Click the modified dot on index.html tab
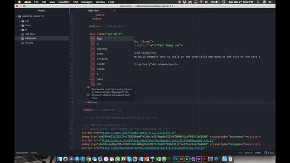Viewport: 290px width, 163px height. coord(114,11)
